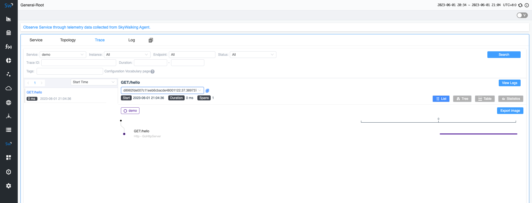This screenshot has width=532, height=203.
Task: Click the cloud icon in sidebar
Action: (9, 88)
